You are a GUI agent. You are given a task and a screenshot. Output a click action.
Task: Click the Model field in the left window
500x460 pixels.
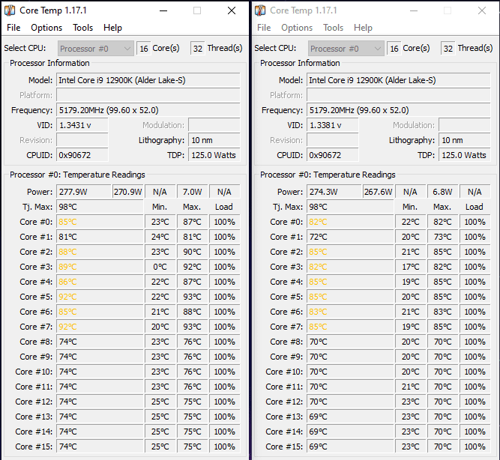coord(148,80)
